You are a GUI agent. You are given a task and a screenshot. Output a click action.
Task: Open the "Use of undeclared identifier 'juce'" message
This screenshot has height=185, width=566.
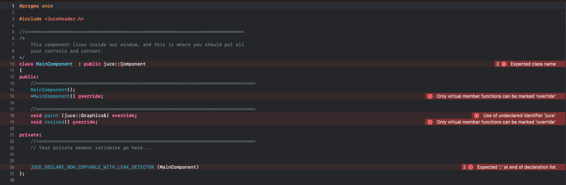519,115
